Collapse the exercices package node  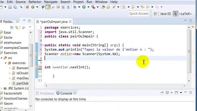point(6,63)
